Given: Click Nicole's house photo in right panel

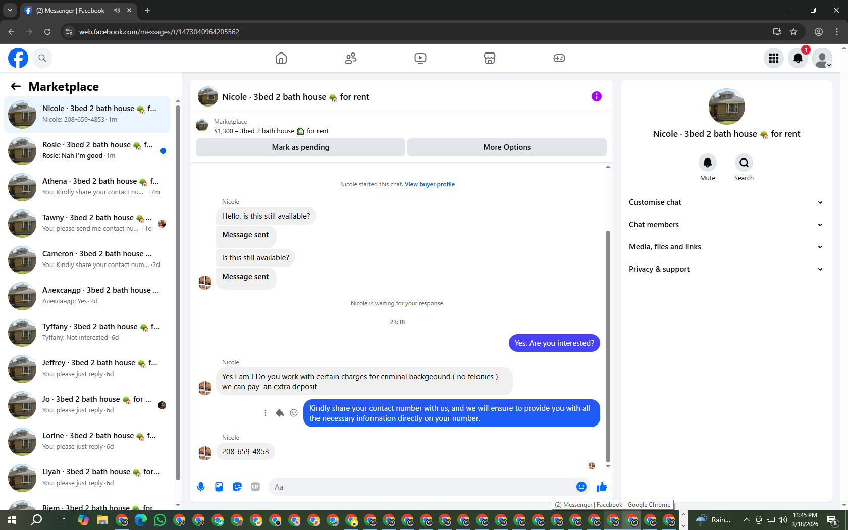Looking at the screenshot, I should click(726, 107).
